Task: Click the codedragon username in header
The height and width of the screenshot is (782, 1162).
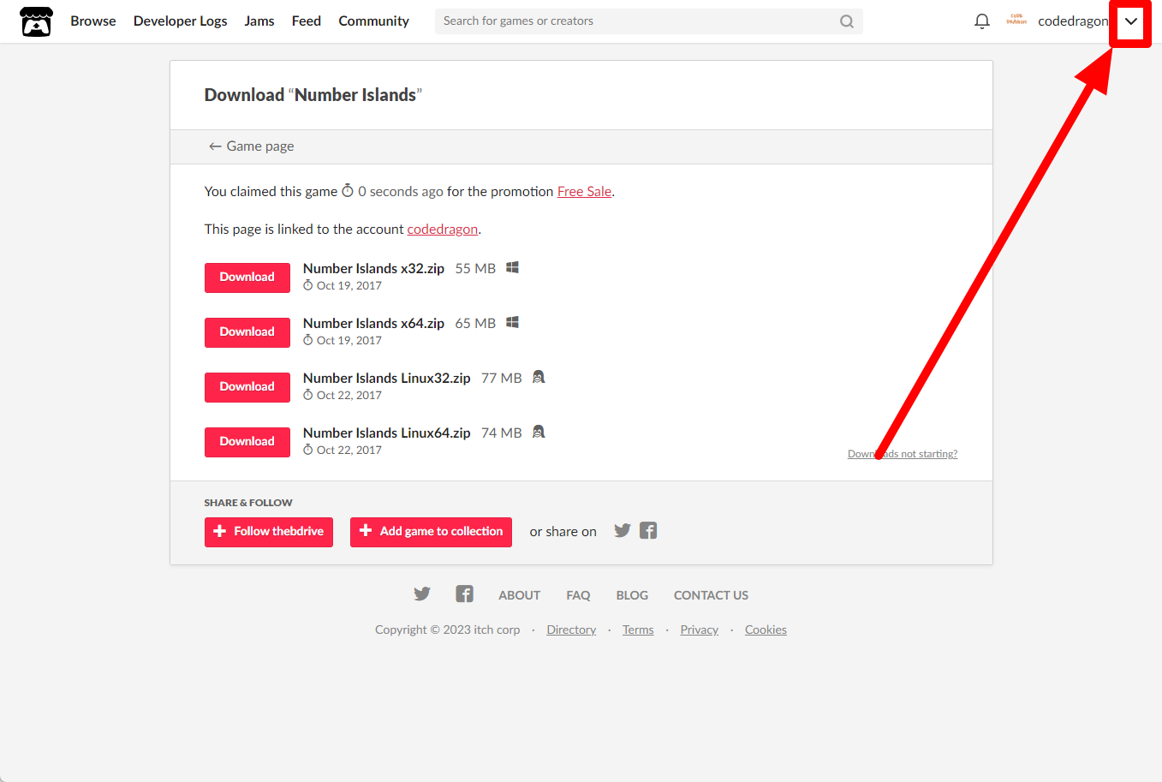Action: coord(1073,21)
